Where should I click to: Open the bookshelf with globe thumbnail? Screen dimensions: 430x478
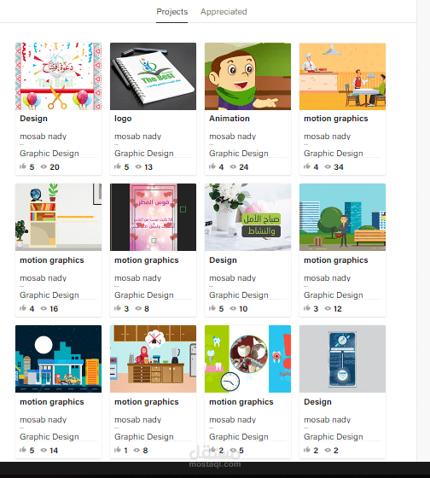(59, 217)
